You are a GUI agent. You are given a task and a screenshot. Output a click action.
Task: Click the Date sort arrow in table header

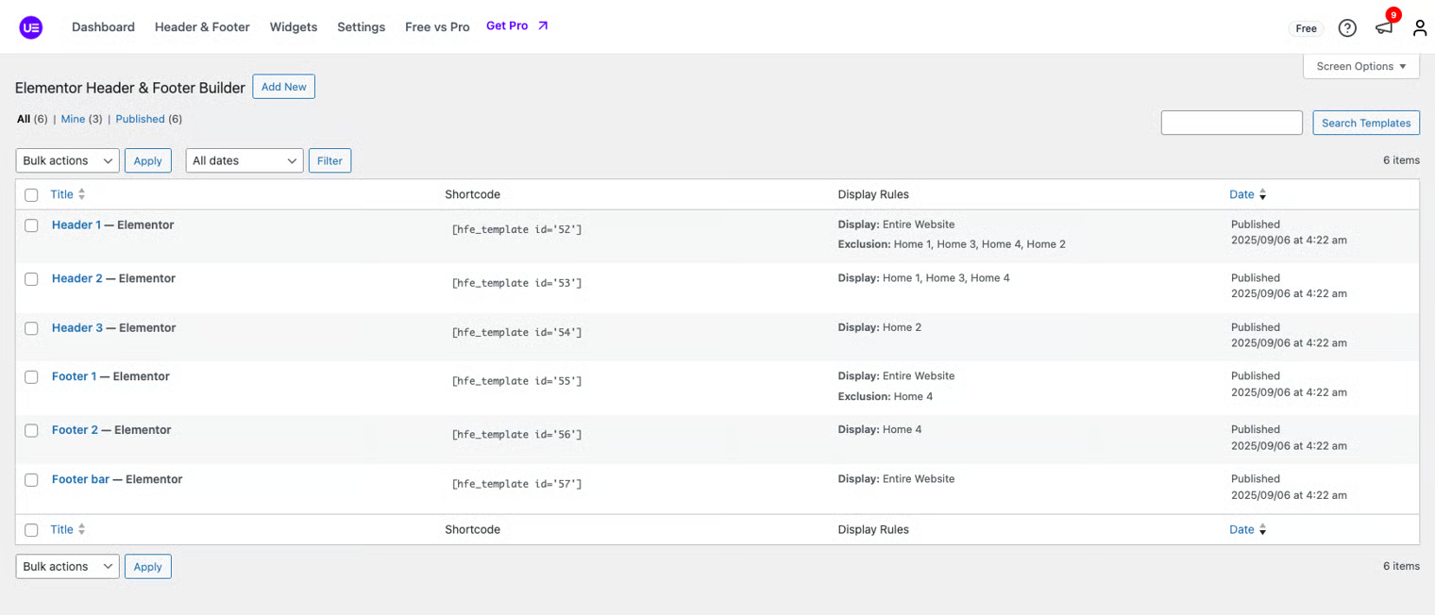1262,195
